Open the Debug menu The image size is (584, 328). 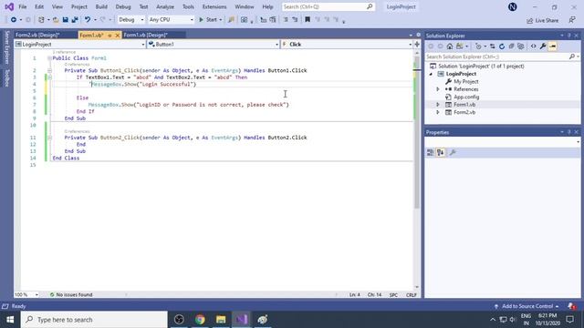pos(123,6)
